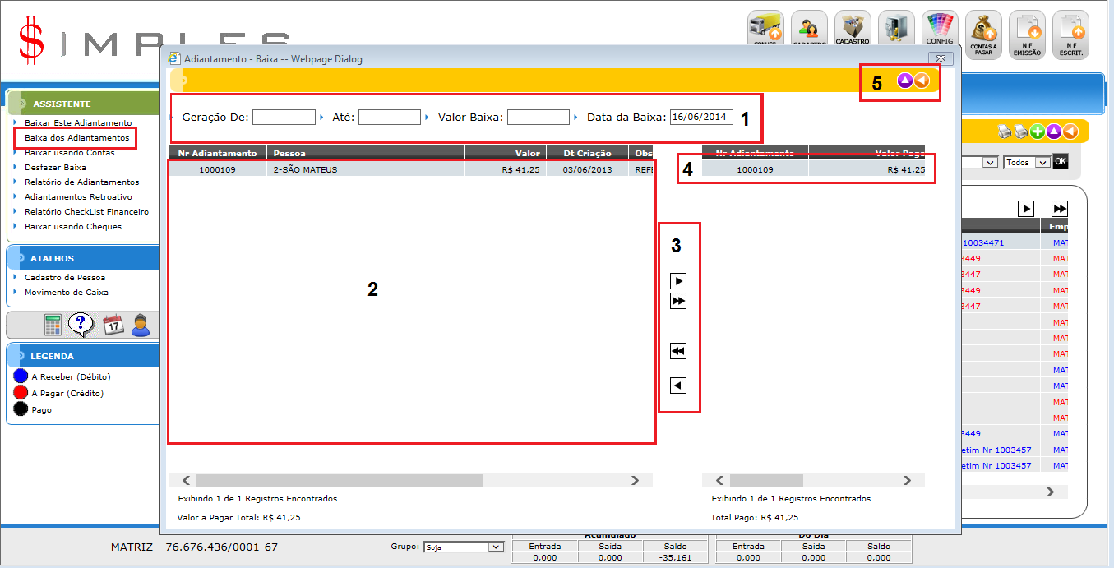Screen dimensions: 1114x568
Task: Move all records right with double-arrow button
Action: coord(678,302)
